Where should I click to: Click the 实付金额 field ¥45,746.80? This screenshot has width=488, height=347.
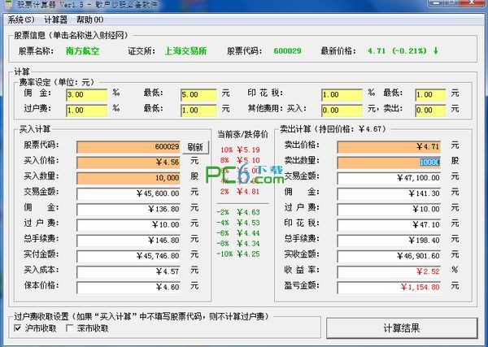pyautogui.click(x=129, y=256)
